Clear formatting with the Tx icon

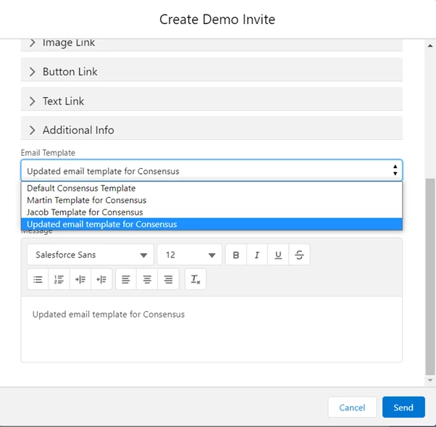coord(196,280)
